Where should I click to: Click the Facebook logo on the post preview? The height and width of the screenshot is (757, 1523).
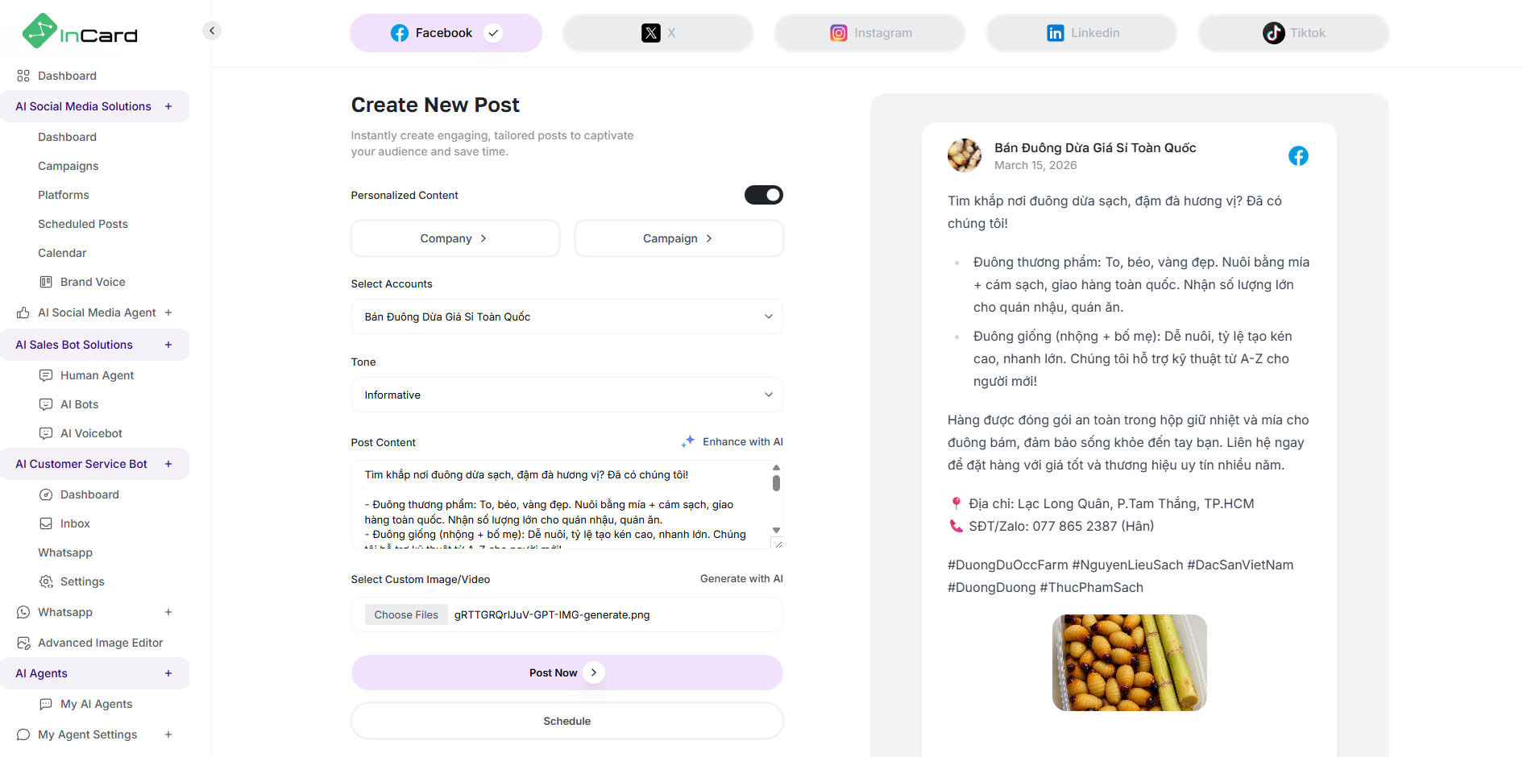[x=1298, y=155]
